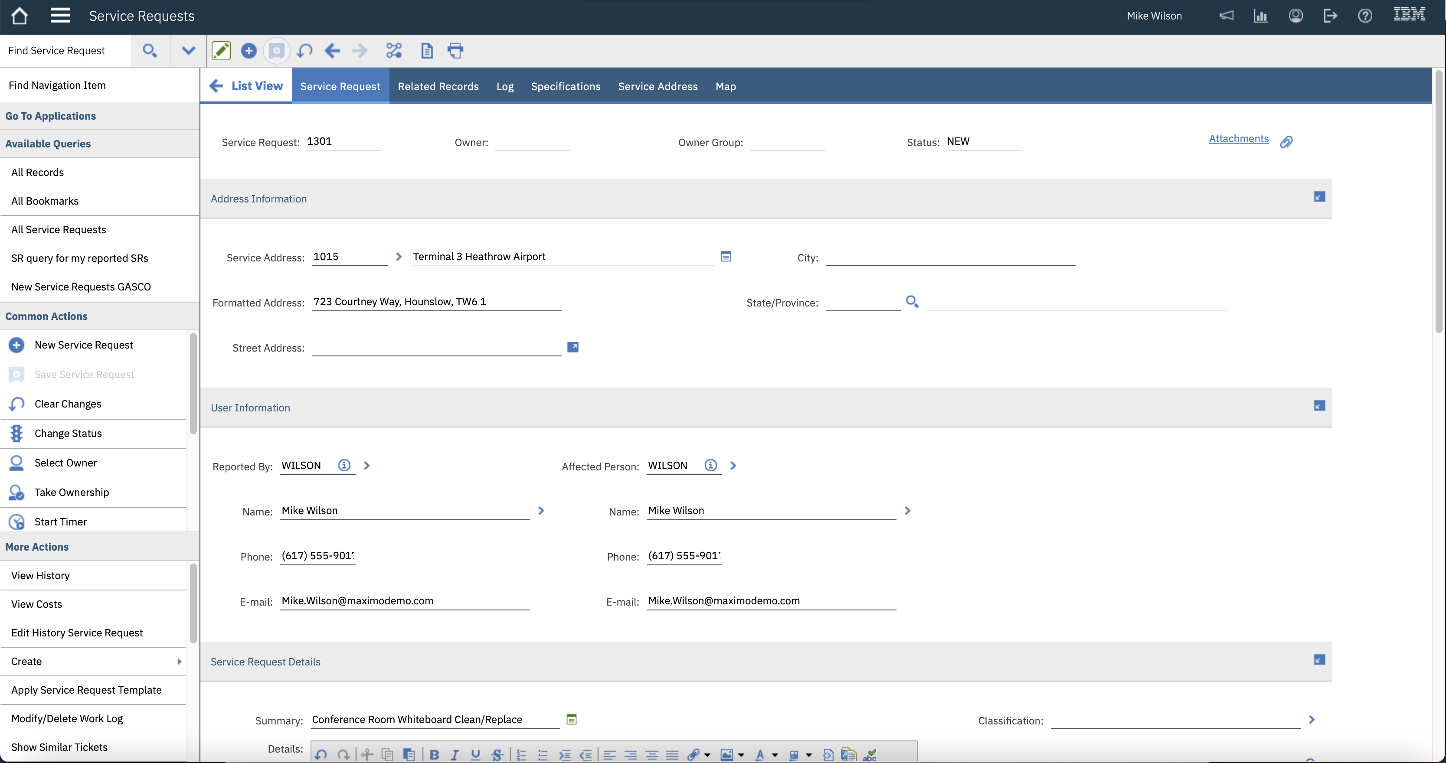Click the Home icon in header
Screen dimensions: 1446x763
coord(20,16)
